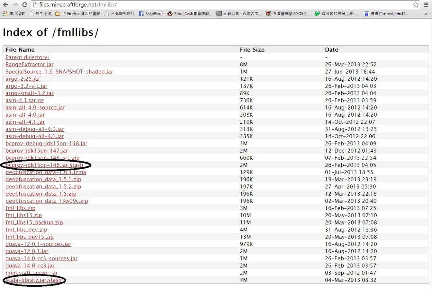Open the FaceBook bookmark
This screenshot has width=432, height=290.
click(151, 14)
